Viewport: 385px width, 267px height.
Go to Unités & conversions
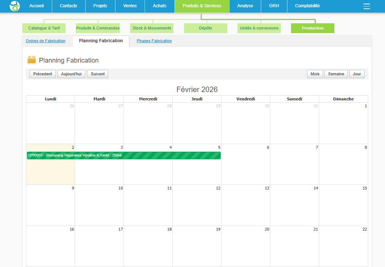(x=259, y=28)
